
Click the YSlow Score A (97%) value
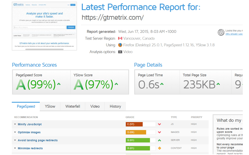pyautogui.click(x=93, y=84)
